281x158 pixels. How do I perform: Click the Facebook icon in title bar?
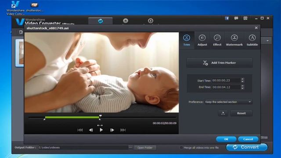click(227, 18)
